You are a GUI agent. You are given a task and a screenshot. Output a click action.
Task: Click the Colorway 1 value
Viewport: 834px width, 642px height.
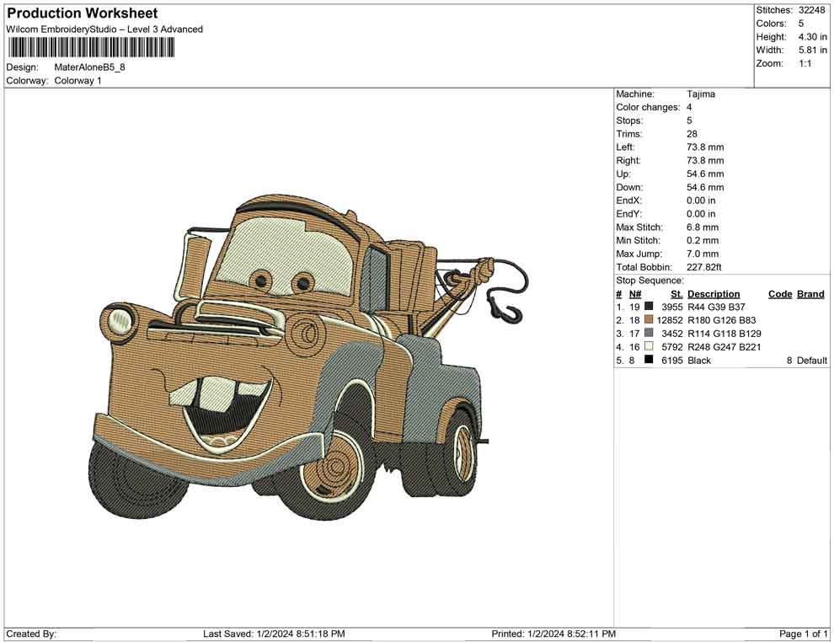point(78,81)
